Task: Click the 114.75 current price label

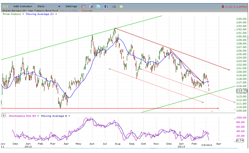Action: 241,91
